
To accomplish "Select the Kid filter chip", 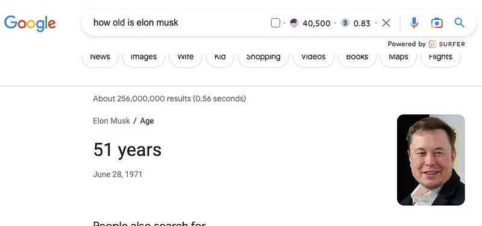I will [220, 56].
